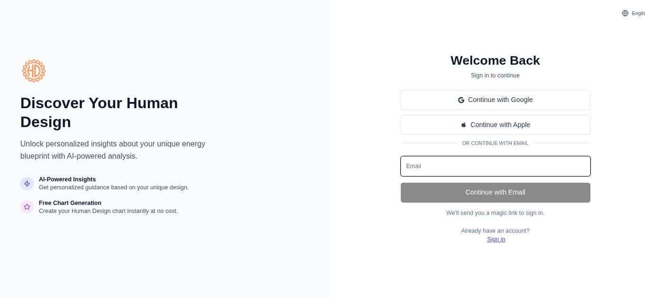
Task: Click the Sign in to continue subtitle
Action: pos(495,75)
